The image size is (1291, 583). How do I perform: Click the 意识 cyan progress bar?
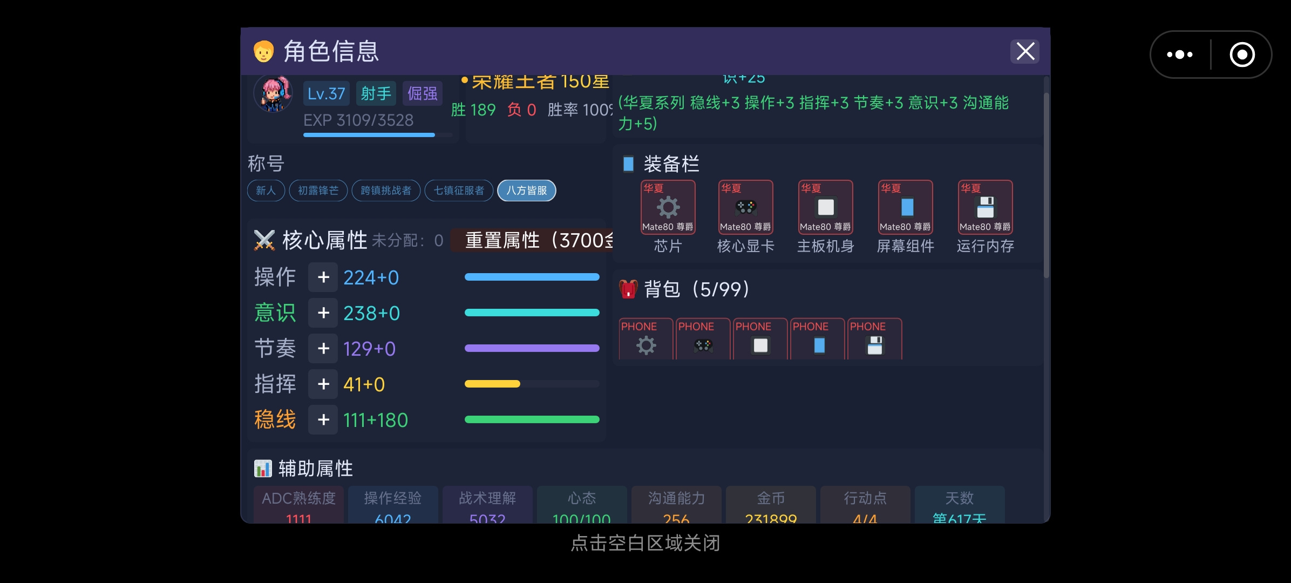pyautogui.click(x=532, y=313)
